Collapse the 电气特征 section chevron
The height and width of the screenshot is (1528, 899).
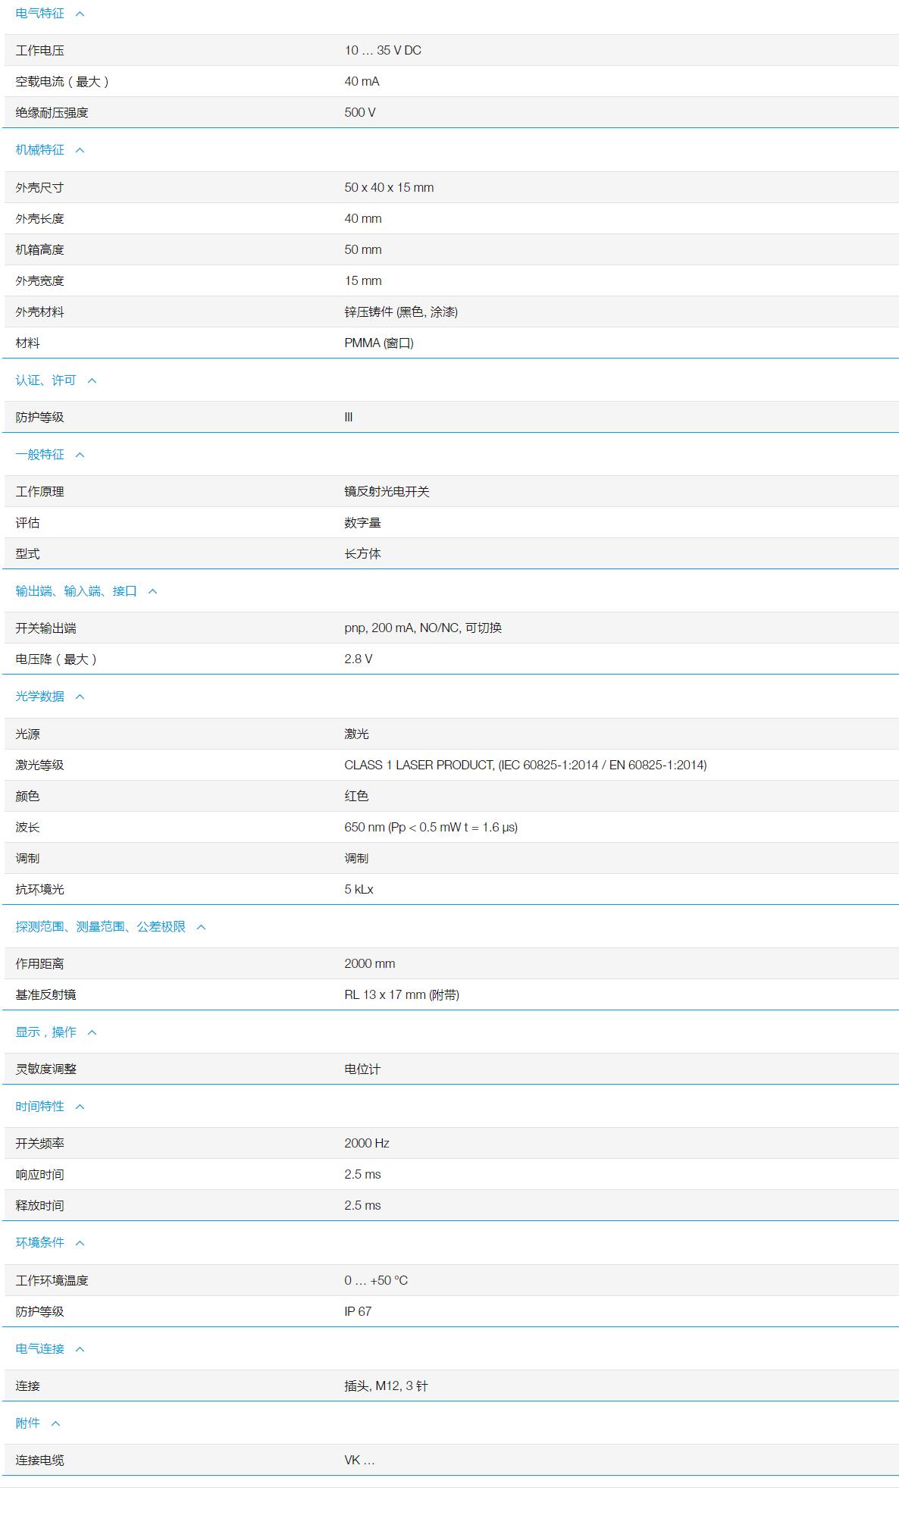tap(80, 14)
